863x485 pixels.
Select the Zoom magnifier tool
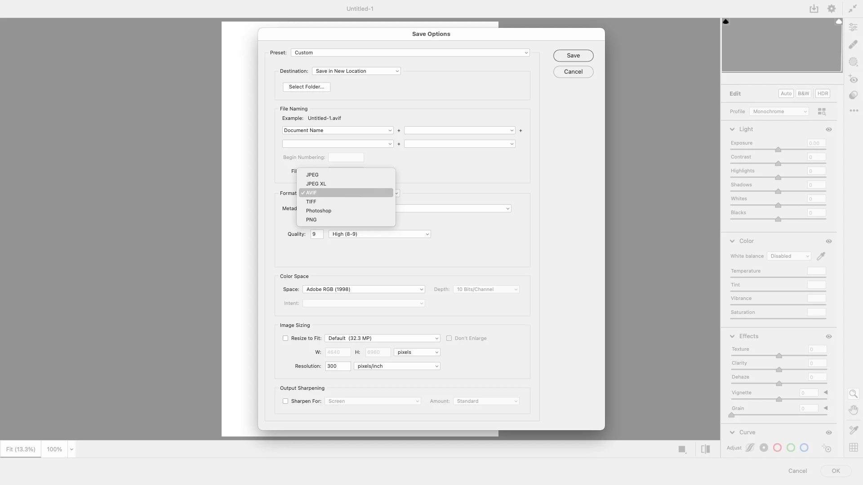[853, 394]
